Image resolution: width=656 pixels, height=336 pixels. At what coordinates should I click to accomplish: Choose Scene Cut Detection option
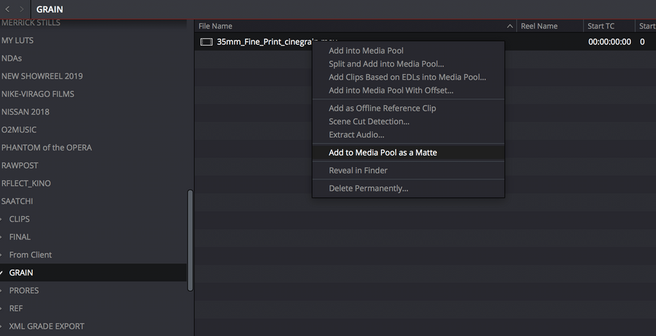(369, 121)
